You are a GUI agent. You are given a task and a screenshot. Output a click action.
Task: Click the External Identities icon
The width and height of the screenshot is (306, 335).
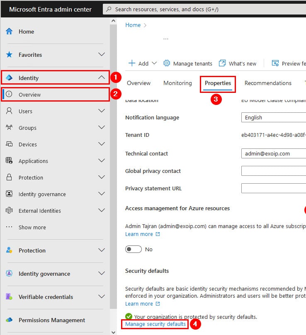point(9,211)
